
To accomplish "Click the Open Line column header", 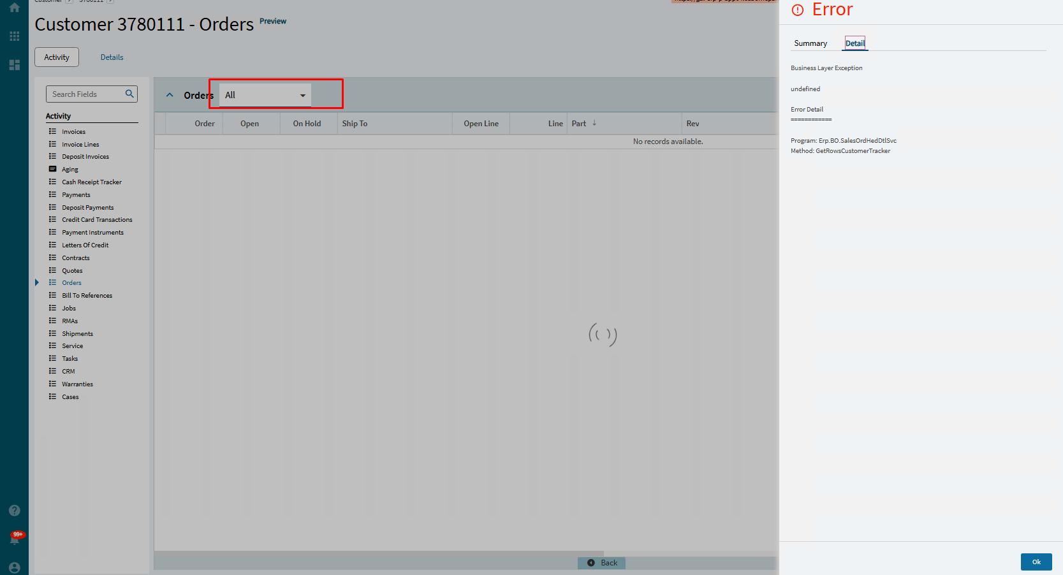I will pos(481,124).
